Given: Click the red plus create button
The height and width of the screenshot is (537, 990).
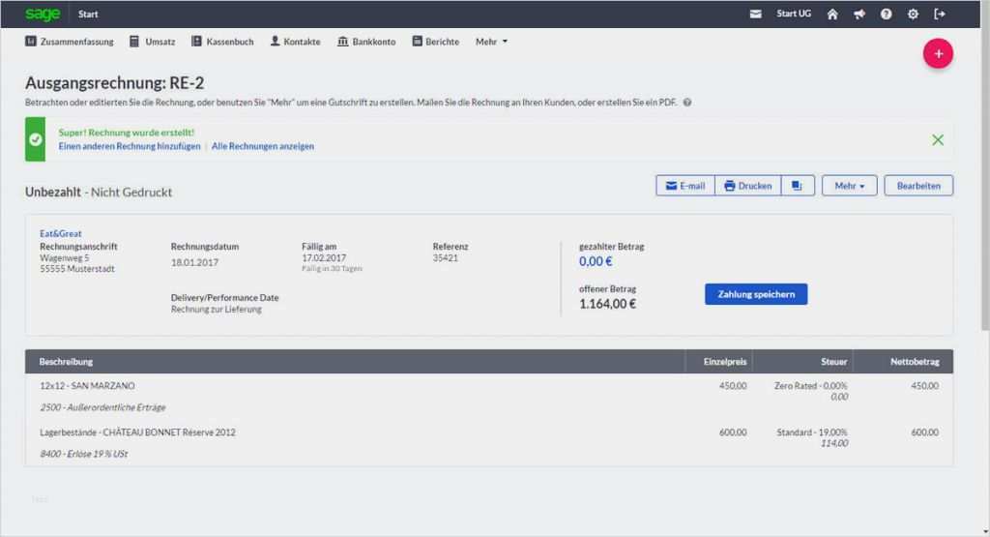Looking at the screenshot, I should [x=938, y=54].
